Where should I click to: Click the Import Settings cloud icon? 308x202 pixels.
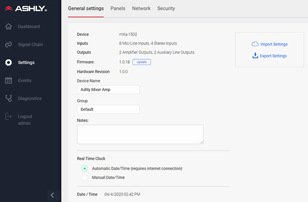pos(255,44)
